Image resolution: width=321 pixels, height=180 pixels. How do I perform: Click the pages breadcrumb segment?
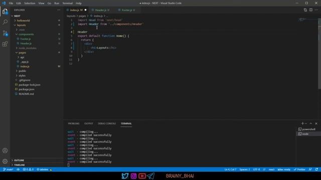82,16
